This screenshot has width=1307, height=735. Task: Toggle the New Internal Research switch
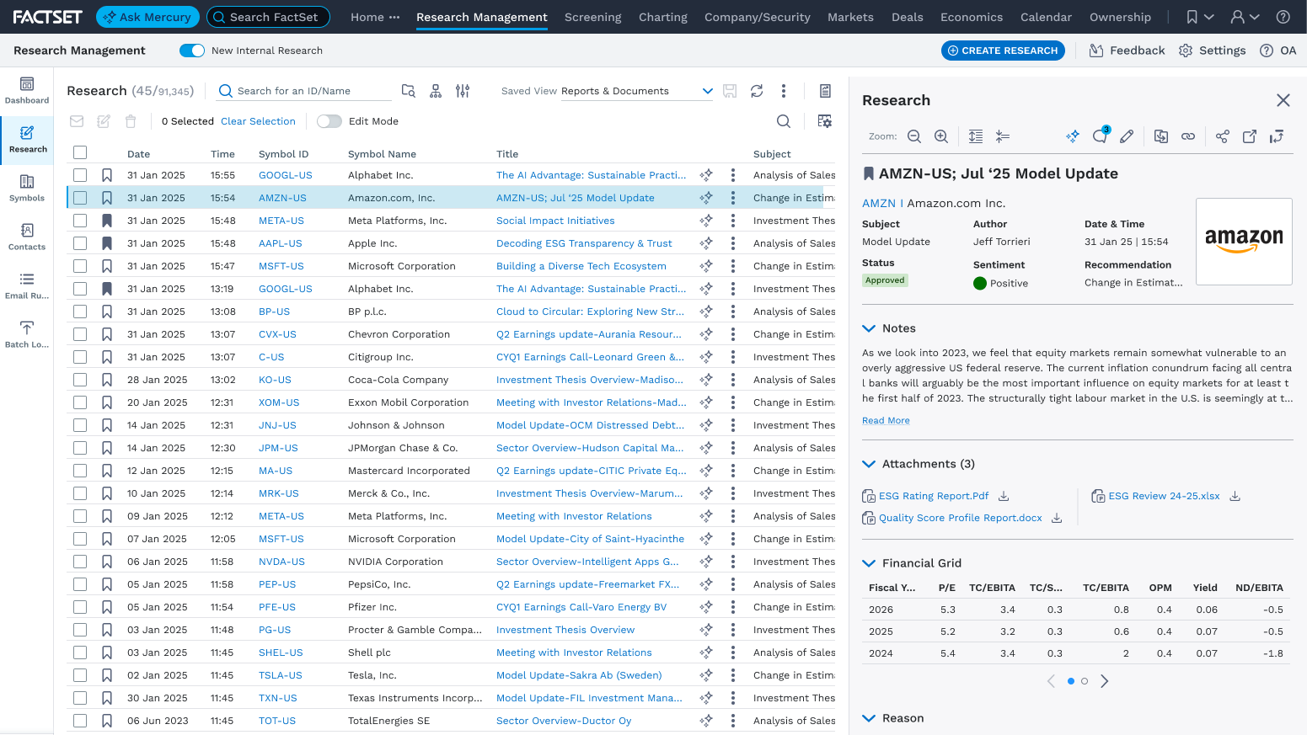click(192, 51)
